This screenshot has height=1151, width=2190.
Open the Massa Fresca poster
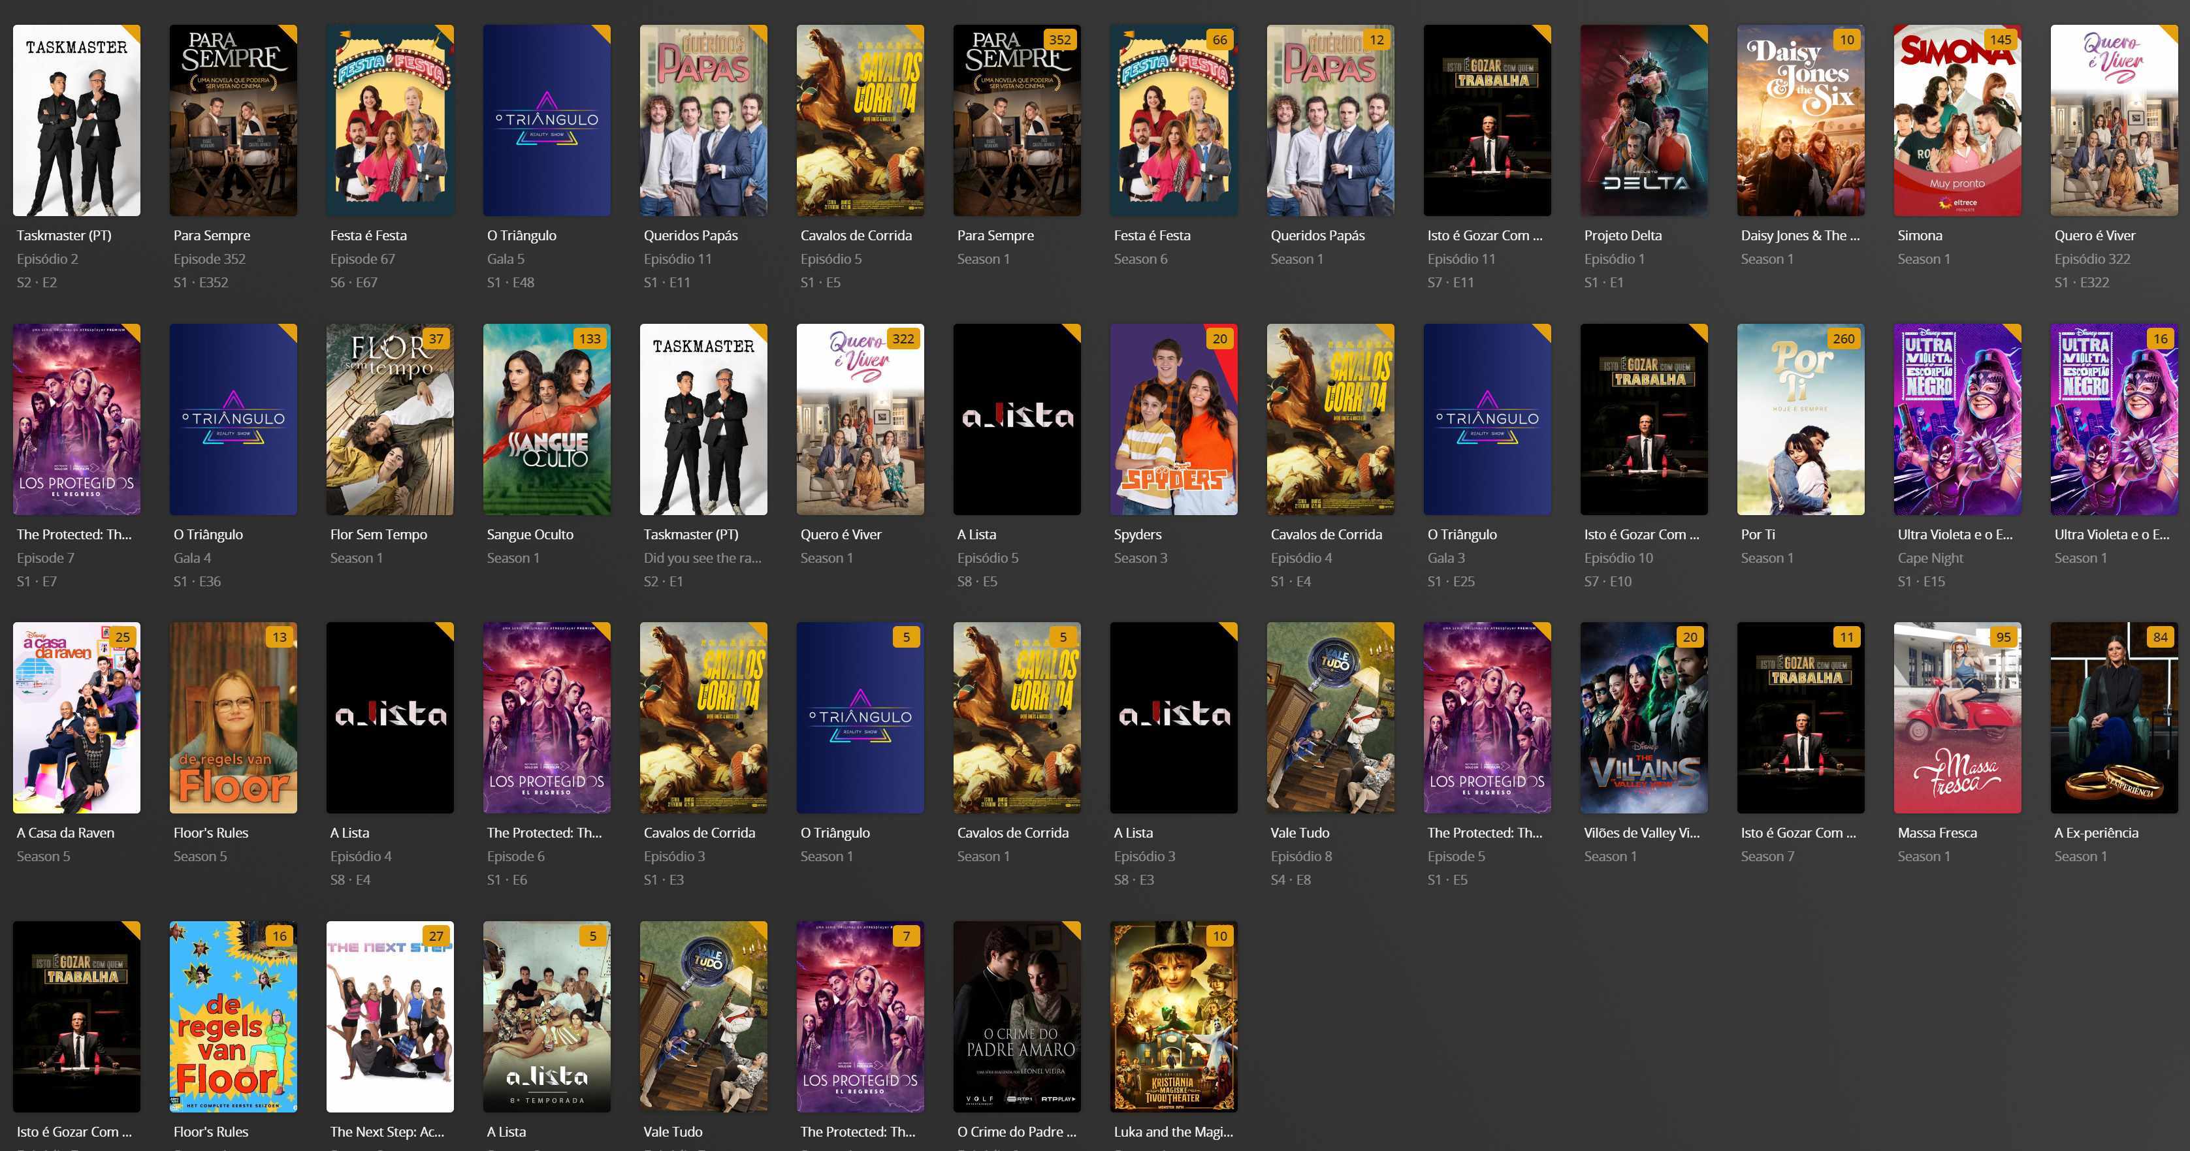coord(1957,717)
